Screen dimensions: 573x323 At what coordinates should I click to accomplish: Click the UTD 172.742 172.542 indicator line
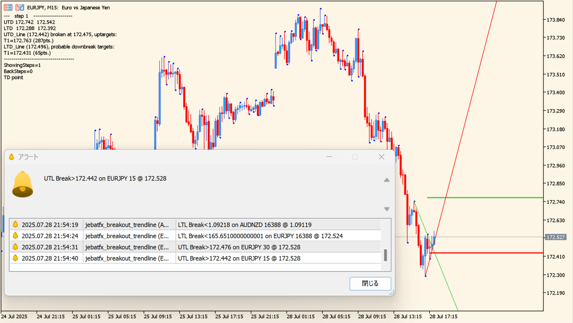[29, 22]
